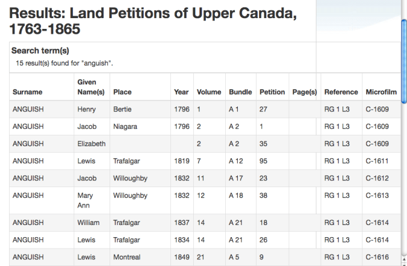Select the Volume column header
Image resolution: width=407 pixels, height=266 pixels.
(x=209, y=92)
